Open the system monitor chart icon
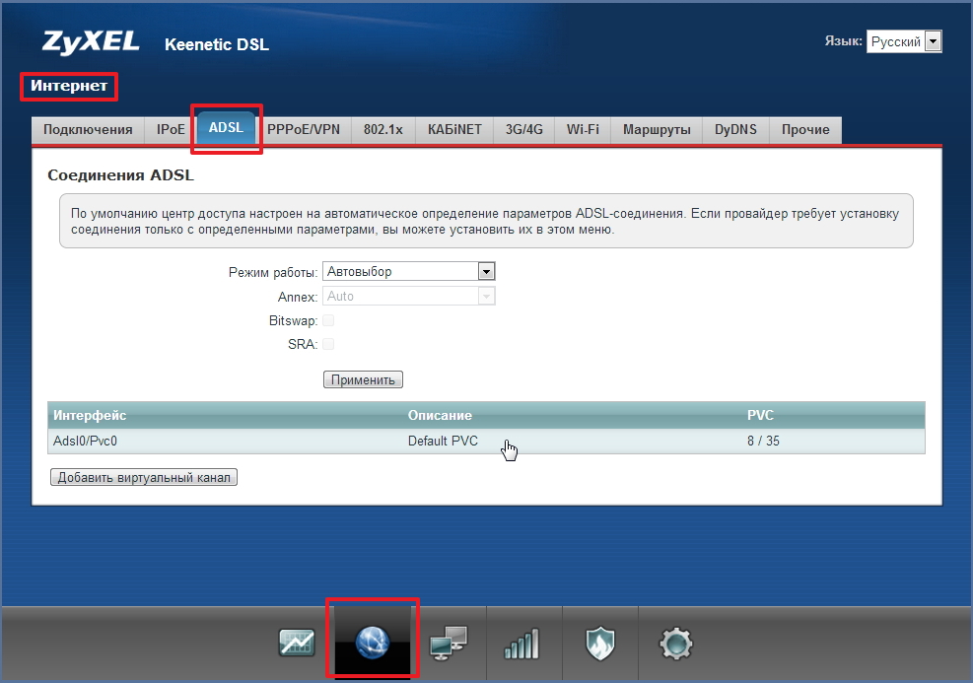Image resolution: width=973 pixels, height=683 pixels. pos(297,643)
